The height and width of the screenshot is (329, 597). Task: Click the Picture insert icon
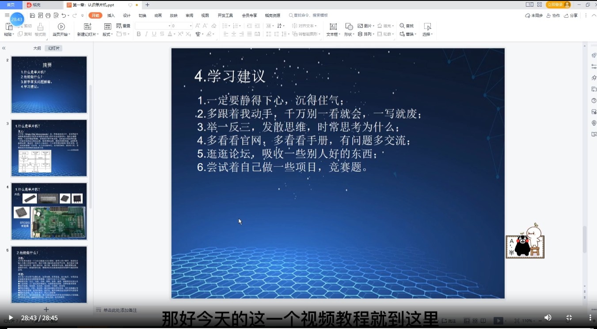[x=360, y=26]
